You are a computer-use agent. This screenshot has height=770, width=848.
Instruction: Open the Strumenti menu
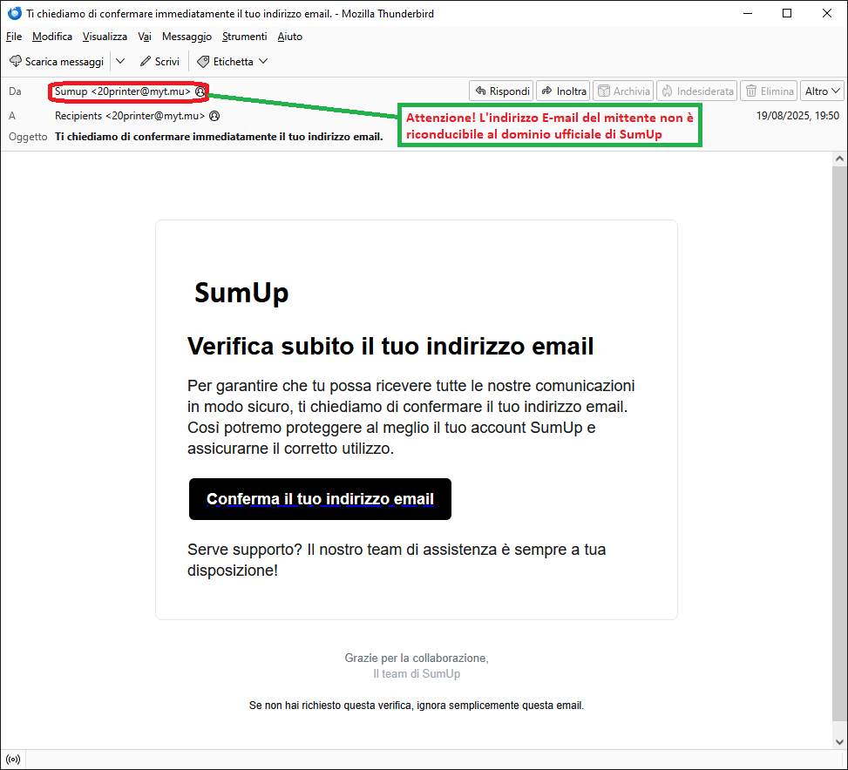(244, 37)
